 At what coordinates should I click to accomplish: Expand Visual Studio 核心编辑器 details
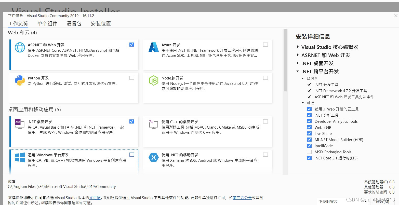298,47
